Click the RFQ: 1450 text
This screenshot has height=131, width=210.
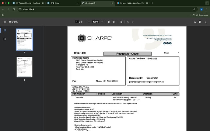(x=80, y=53)
